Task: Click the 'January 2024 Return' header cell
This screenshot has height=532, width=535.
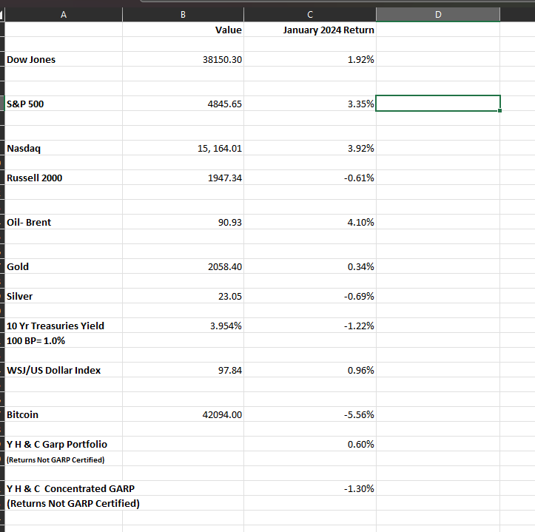Action: point(310,30)
